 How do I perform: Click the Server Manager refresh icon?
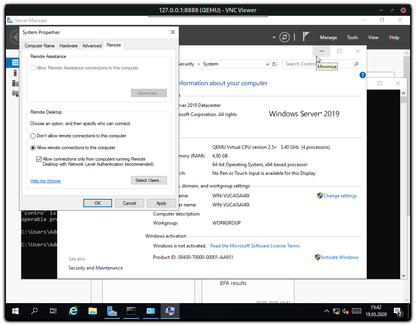[284, 37]
